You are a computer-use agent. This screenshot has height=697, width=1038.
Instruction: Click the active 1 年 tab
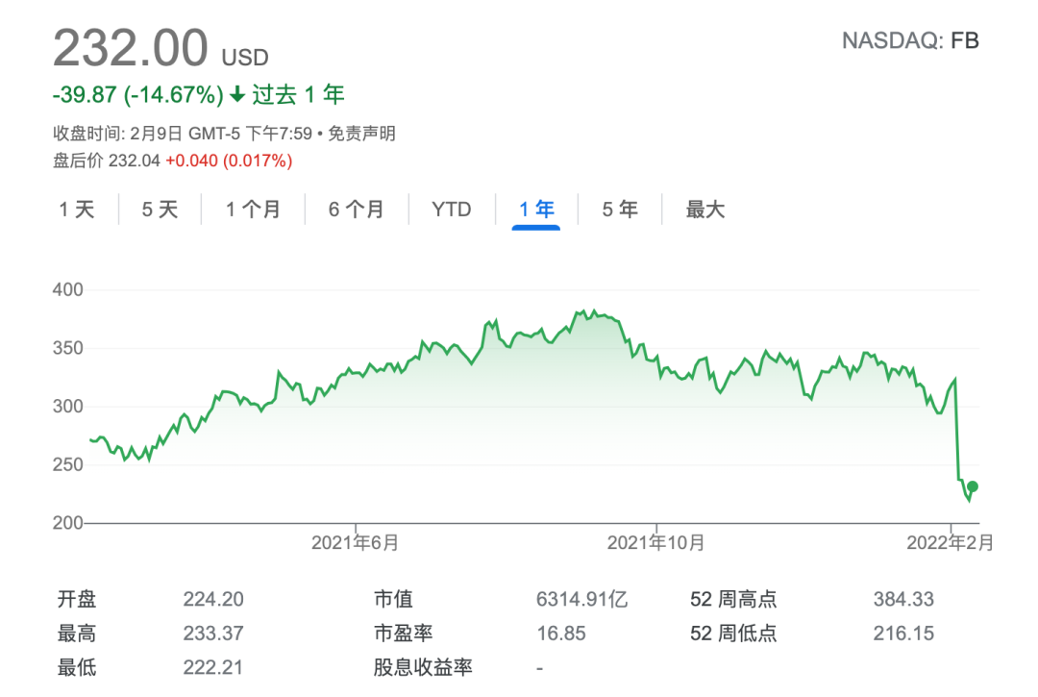coord(536,210)
